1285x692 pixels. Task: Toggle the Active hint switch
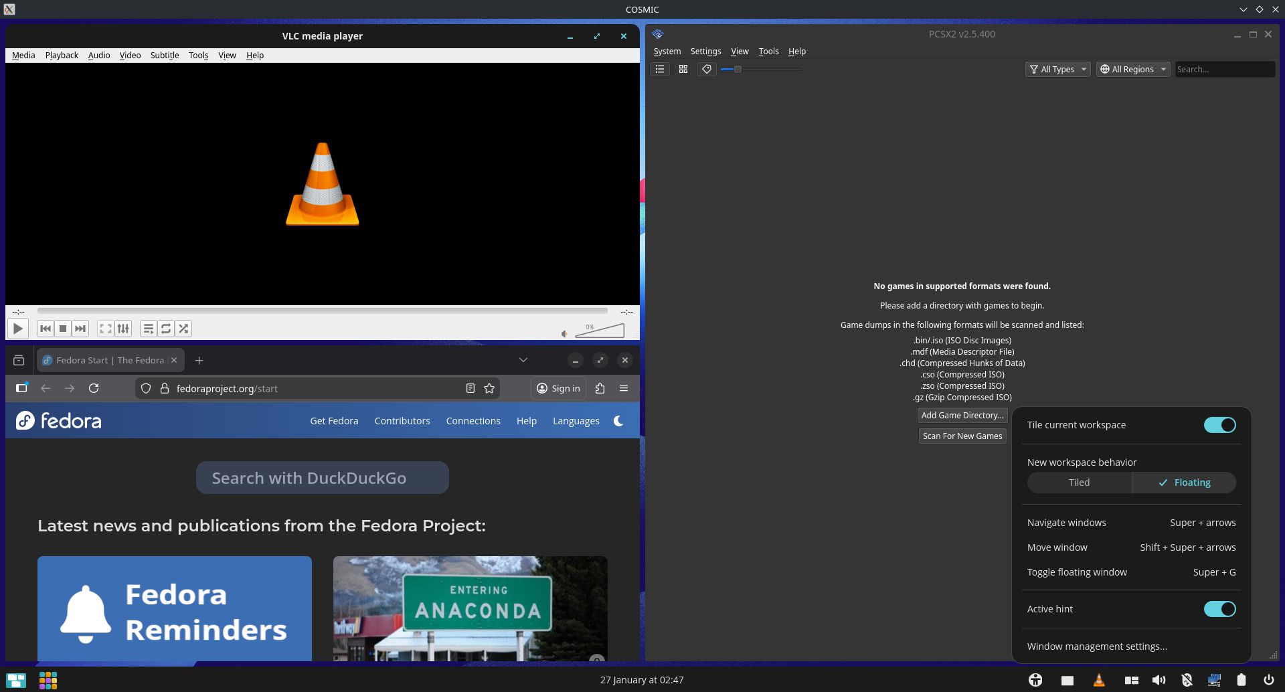click(x=1219, y=609)
